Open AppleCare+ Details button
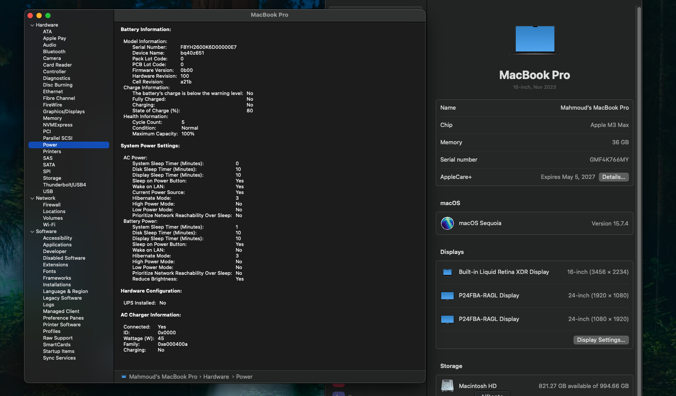676x396 pixels. (613, 177)
